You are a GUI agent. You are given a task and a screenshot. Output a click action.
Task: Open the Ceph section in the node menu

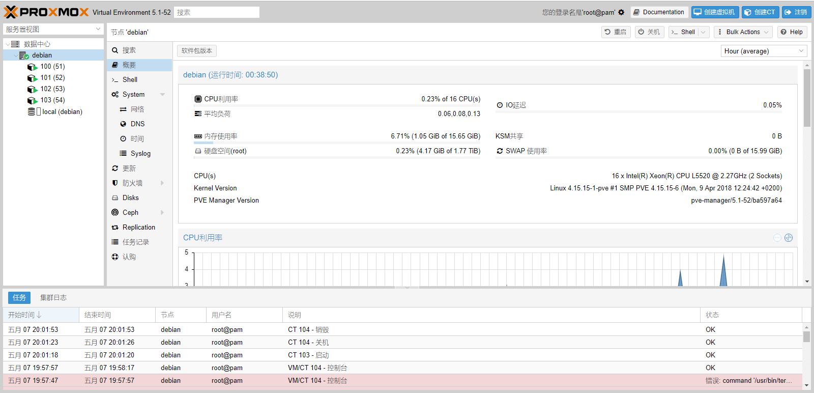(130, 212)
